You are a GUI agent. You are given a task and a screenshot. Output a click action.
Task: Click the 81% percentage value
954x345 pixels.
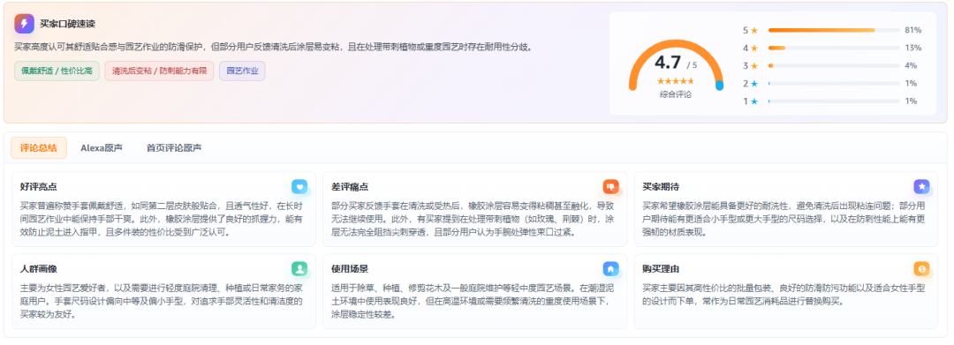(x=912, y=30)
